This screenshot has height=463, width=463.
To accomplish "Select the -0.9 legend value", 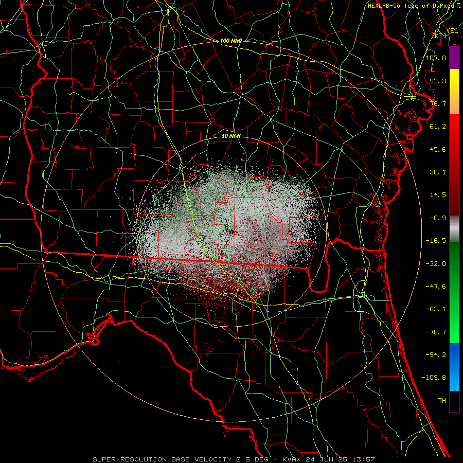I will pos(438,218).
